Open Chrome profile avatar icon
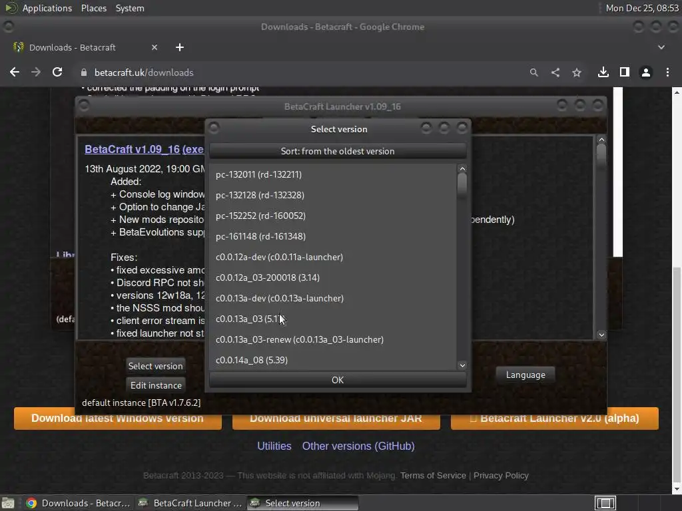Screen dimensions: 682x511 coord(646,73)
